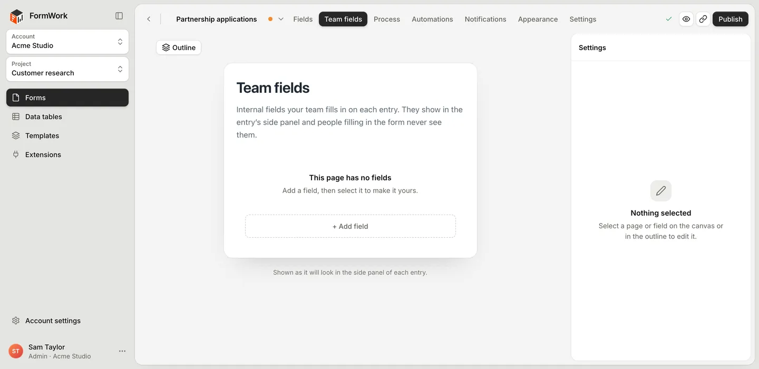Open Data tables in the sidebar
Image resolution: width=759 pixels, height=369 pixels.
(x=67, y=116)
